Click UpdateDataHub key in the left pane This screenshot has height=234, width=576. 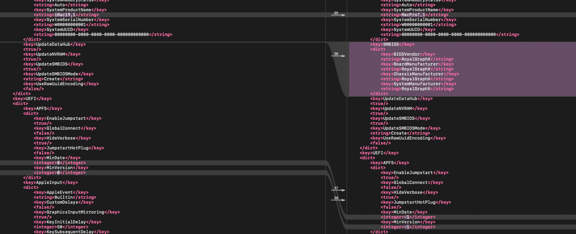[55, 44]
